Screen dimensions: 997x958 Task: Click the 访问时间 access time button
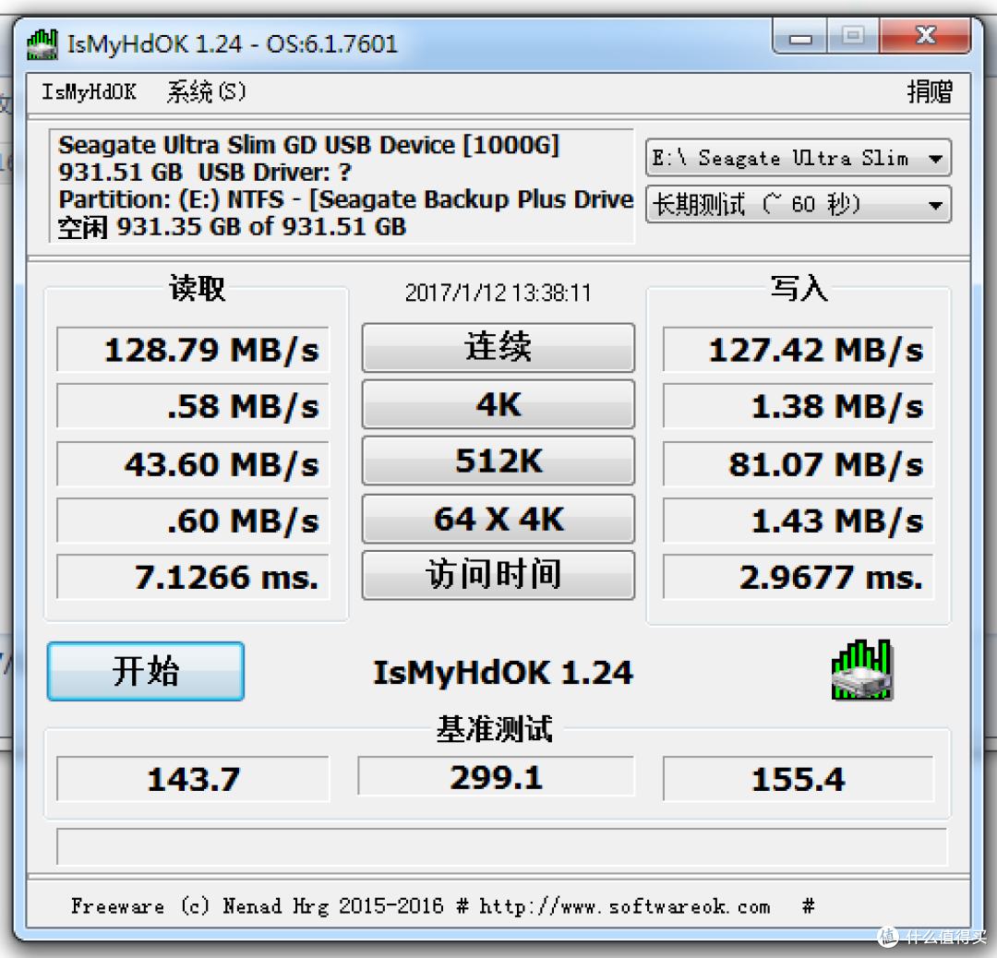point(498,575)
